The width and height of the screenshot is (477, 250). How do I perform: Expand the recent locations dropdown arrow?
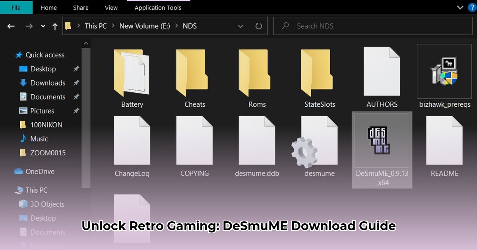tap(43, 26)
